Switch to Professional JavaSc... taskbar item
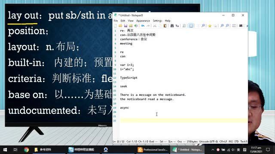The width and height of the screenshot is (275, 154). coord(153,150)
